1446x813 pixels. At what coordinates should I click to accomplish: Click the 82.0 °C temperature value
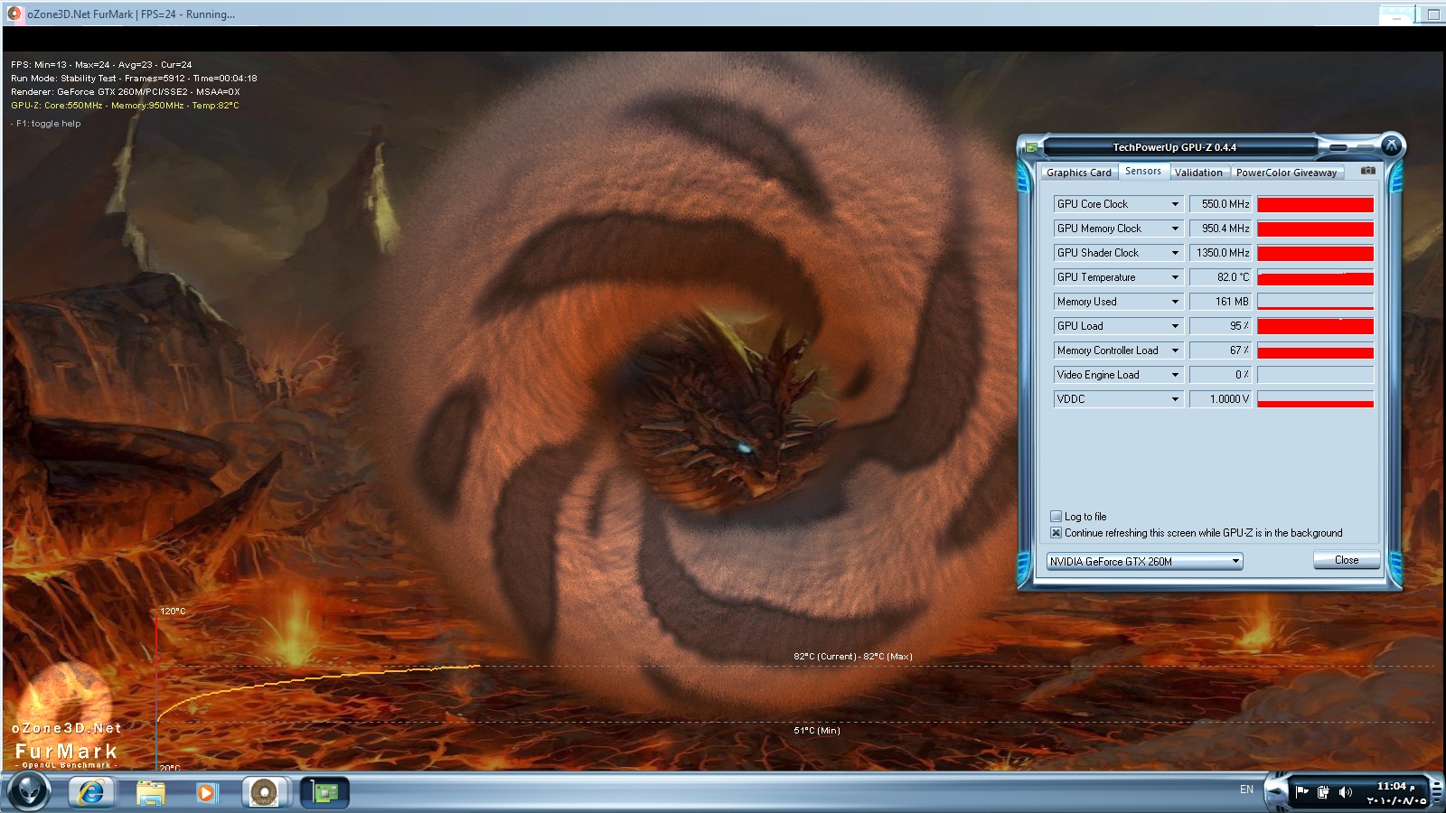(1221, 277)
